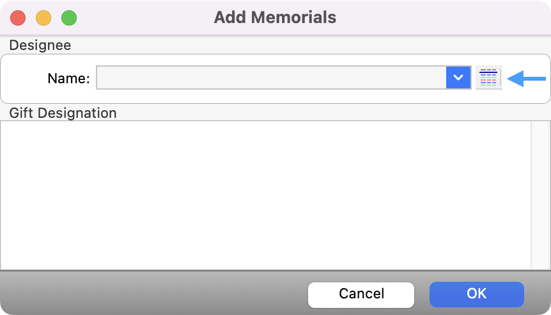Close the Add Memorials window
Viewport: 551px width, 315px height.
[x=18, y=17]
